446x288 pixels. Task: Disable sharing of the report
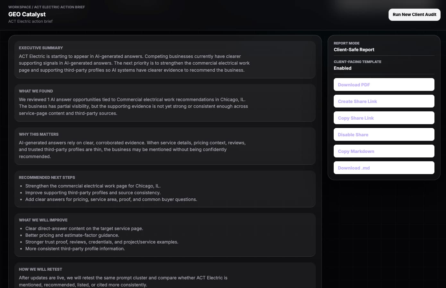pos(384,134)
